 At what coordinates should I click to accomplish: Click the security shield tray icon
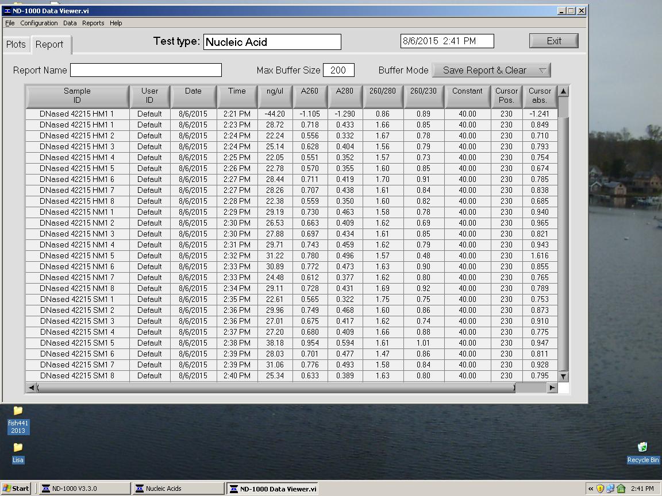coord(600,489)
